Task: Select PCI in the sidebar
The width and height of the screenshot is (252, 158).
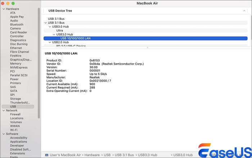Action: tap(13, 71)
